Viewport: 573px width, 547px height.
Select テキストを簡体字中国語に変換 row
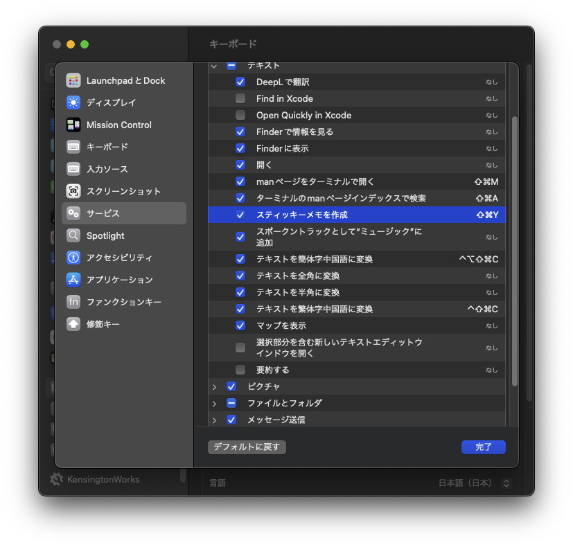[x=357, y=259]
